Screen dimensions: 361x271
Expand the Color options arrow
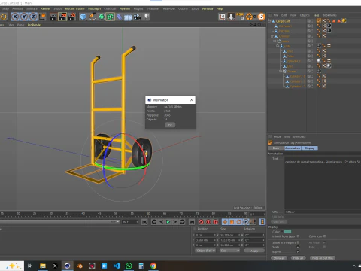tap(282, 232)
